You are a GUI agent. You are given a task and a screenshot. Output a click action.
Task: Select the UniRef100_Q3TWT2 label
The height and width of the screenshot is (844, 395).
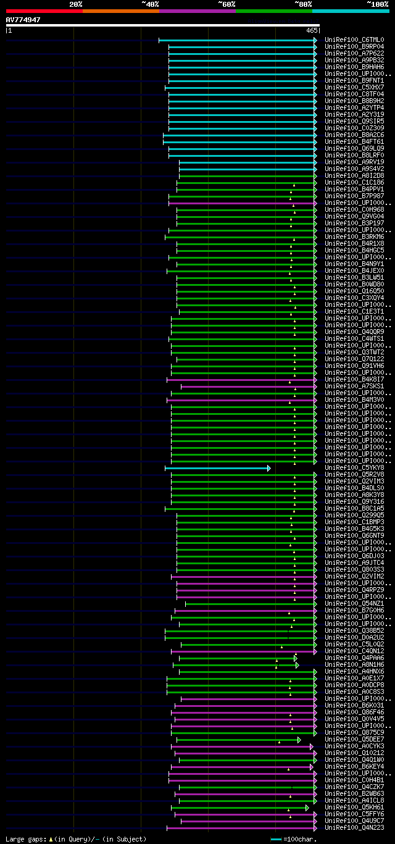(354, 353)
